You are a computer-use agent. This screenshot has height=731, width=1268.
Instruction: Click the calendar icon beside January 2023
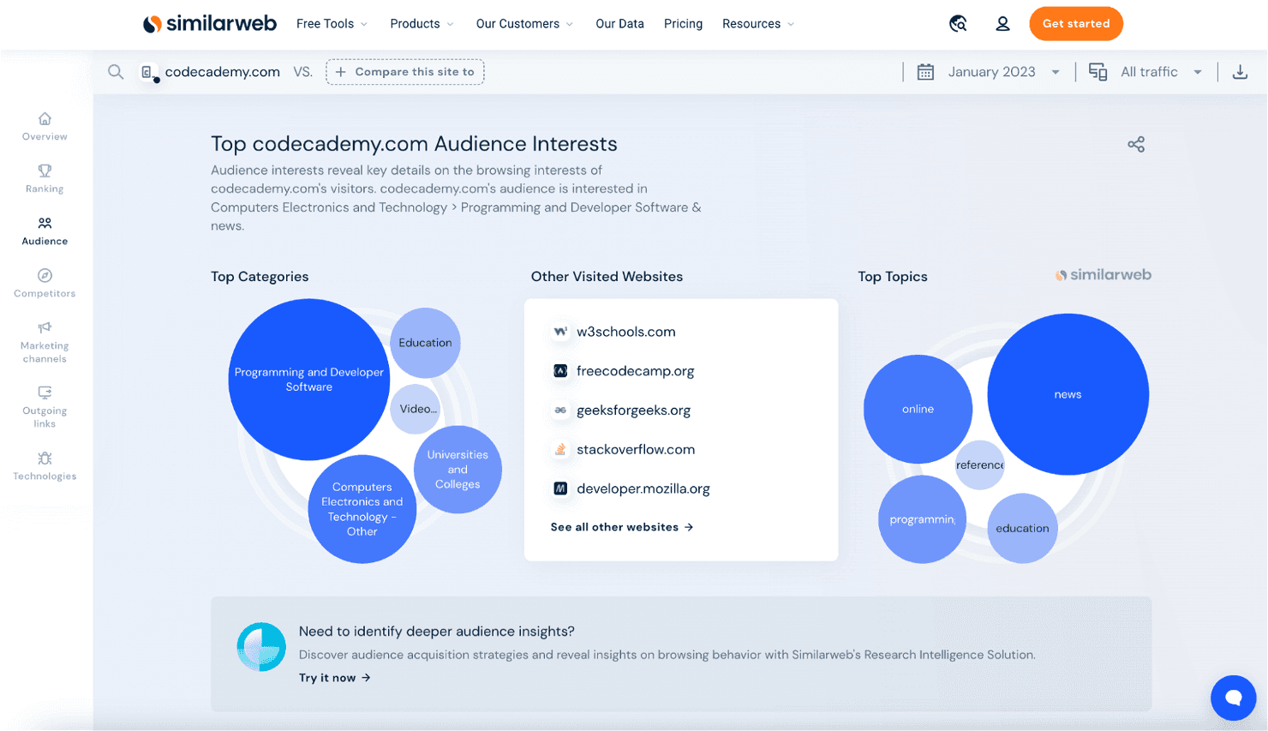tap(925, 72)
